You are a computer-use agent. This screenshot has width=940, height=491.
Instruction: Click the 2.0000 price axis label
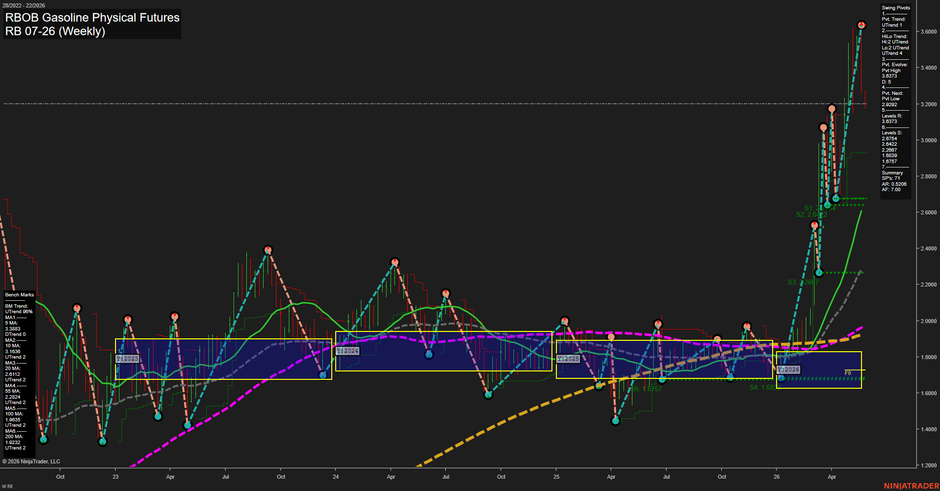tap(929, 321)
